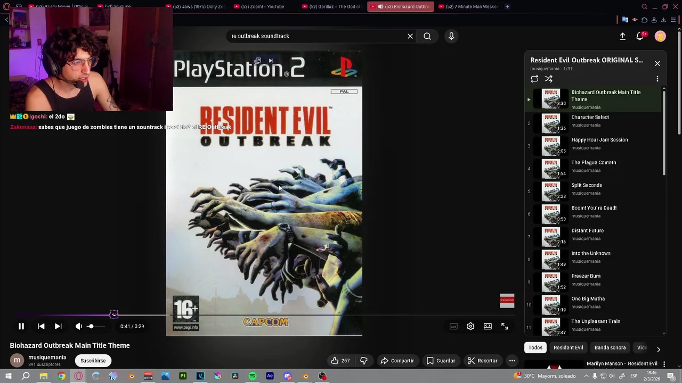Open the musiquemania channel avatar
Screen dimensions: 682x383
click(17, 361)
